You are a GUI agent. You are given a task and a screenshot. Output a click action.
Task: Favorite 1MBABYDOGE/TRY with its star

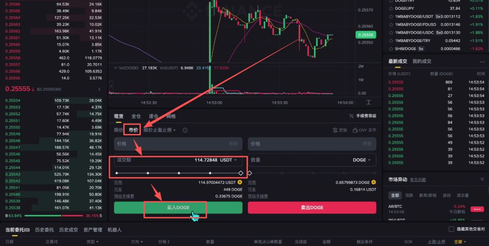click(x=391, y=41)
